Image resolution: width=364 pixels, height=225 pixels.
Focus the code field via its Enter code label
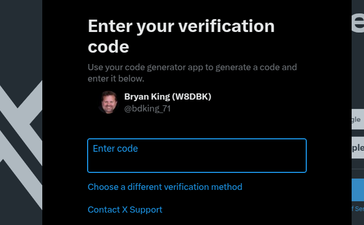pos(115,149)
